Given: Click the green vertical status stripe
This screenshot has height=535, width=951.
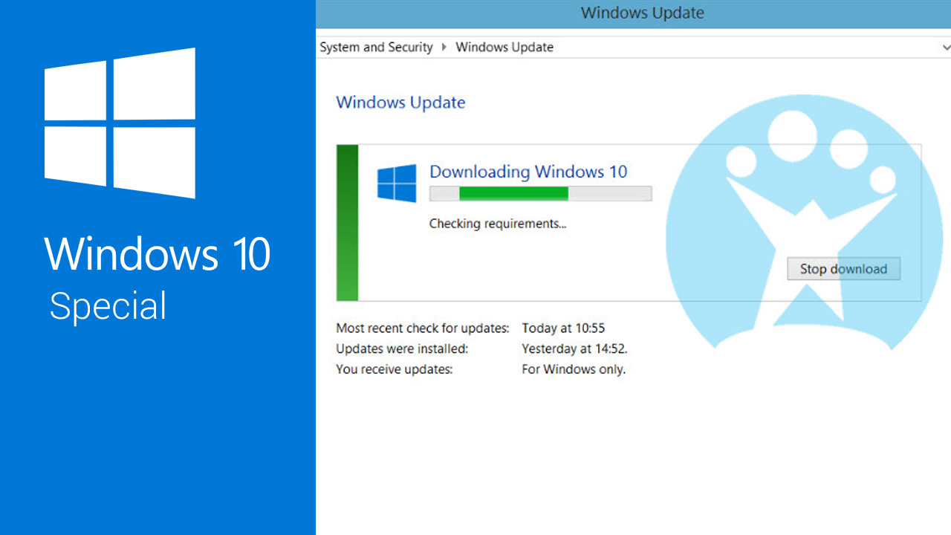Looking at the screenshot, I should point(347,223).
